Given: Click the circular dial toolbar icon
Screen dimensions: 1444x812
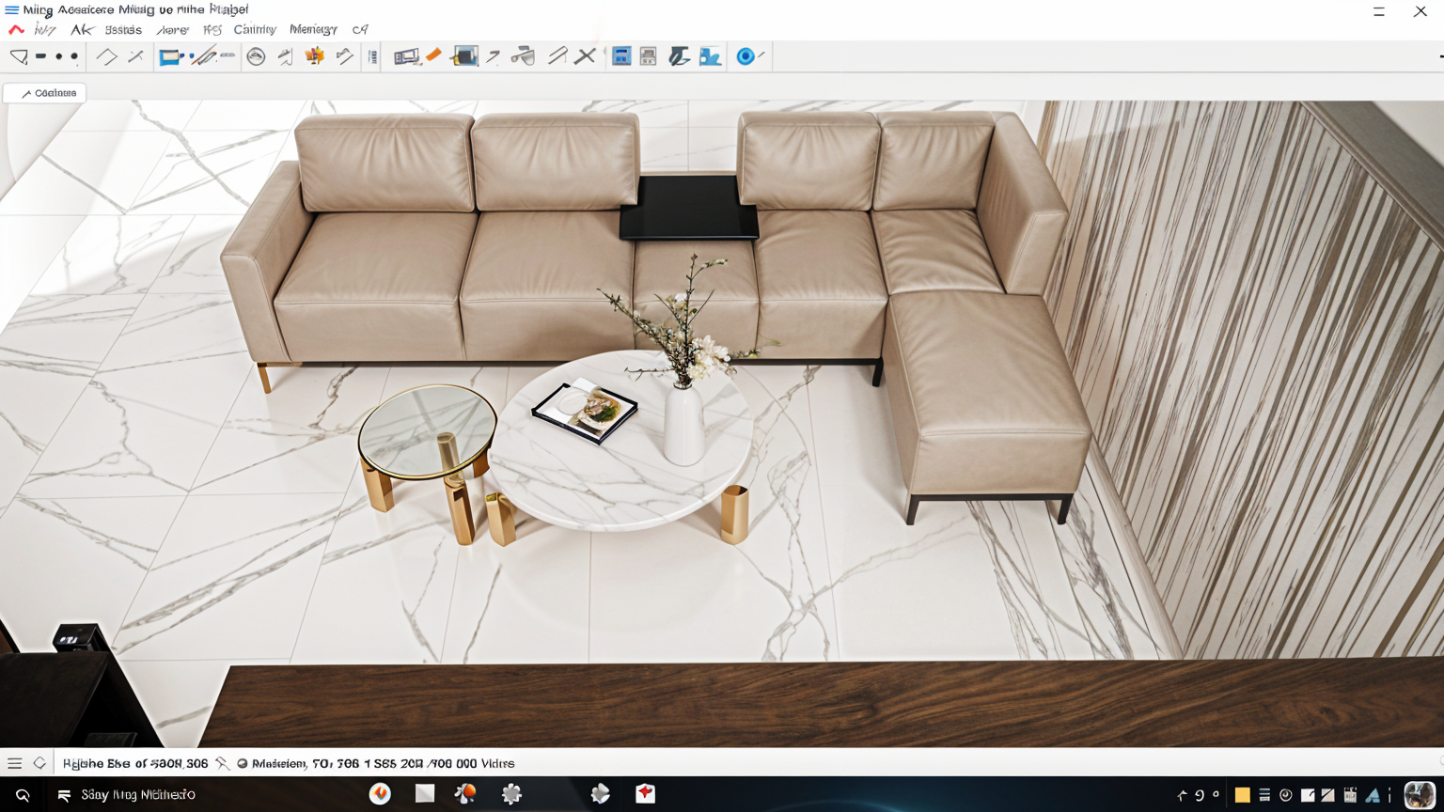Looking at the screenshot, I should pos(256,57).
